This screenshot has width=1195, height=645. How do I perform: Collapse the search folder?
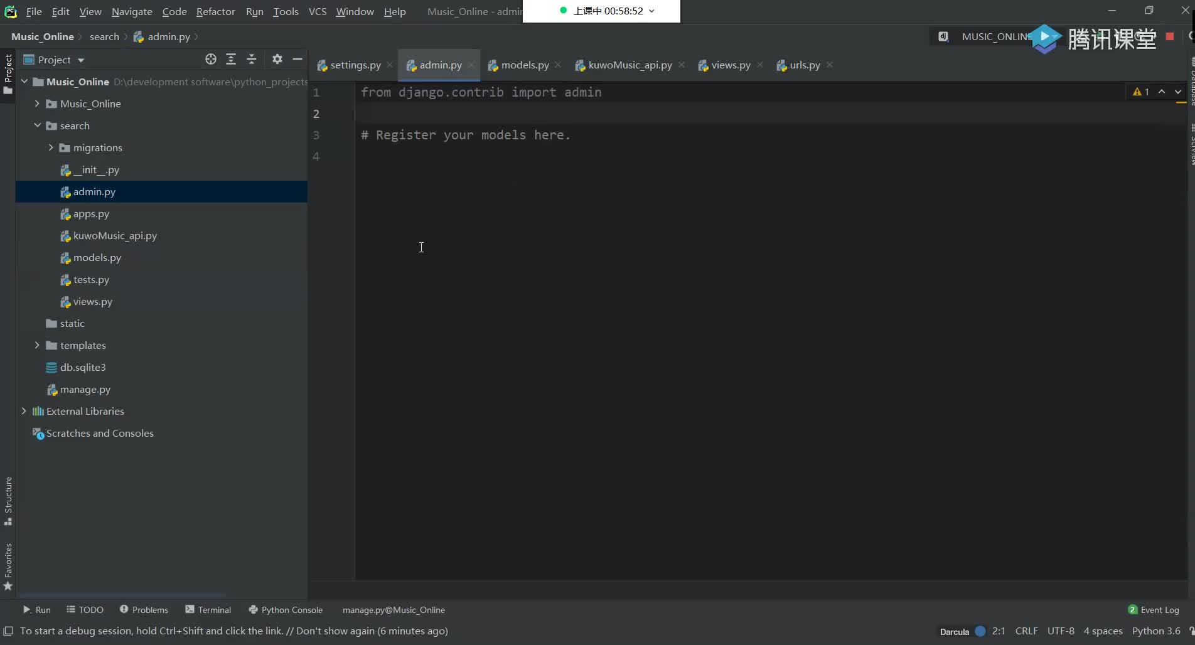point(37,125)
